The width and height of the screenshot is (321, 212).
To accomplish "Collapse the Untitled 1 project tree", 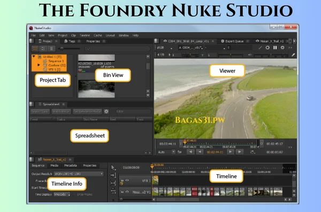I will [x=34, y=57].
